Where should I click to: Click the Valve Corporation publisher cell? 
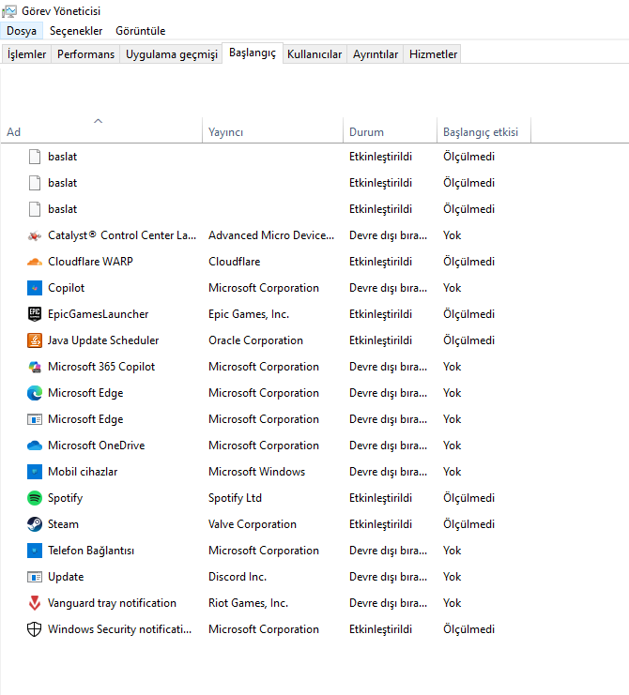[253, 524]
